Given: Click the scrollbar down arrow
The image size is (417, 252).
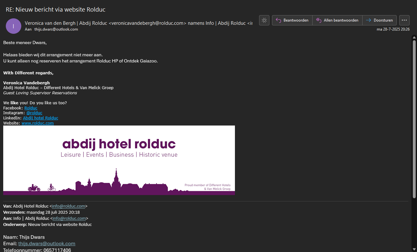Looking at the screenshot, I should click(x=414, y=249).
